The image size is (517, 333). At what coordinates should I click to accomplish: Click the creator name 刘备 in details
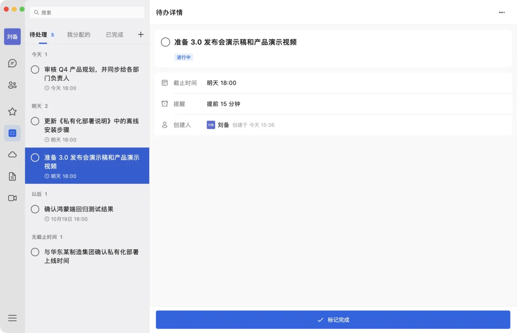coord(223,125)
